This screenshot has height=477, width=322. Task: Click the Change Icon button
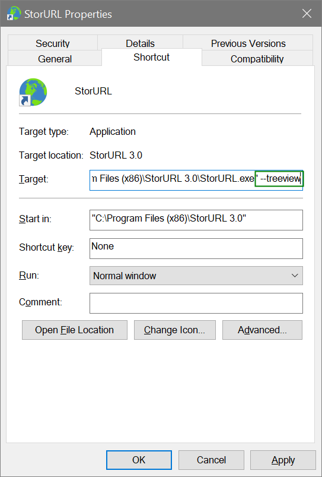click(x=175, y=330)
